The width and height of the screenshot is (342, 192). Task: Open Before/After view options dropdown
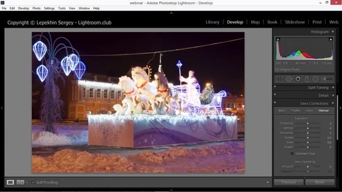(x=27, y=182)
